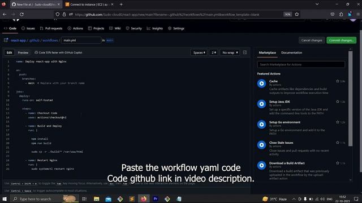Switch to the 'Connect to instance | EC2' tab
The image size is (362, 203).
(89, 4)
